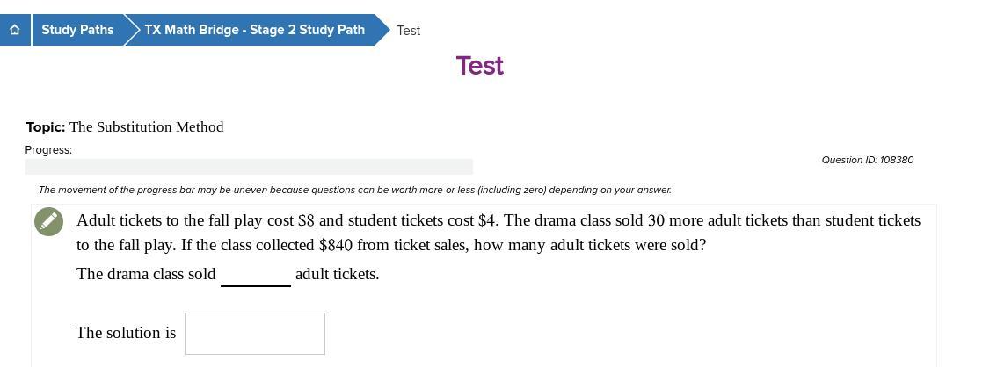Image resolution: width=997 pixels, height=367 pixels.
Task: Click the Question ID 108380 text
Action: tap(867, 160)
